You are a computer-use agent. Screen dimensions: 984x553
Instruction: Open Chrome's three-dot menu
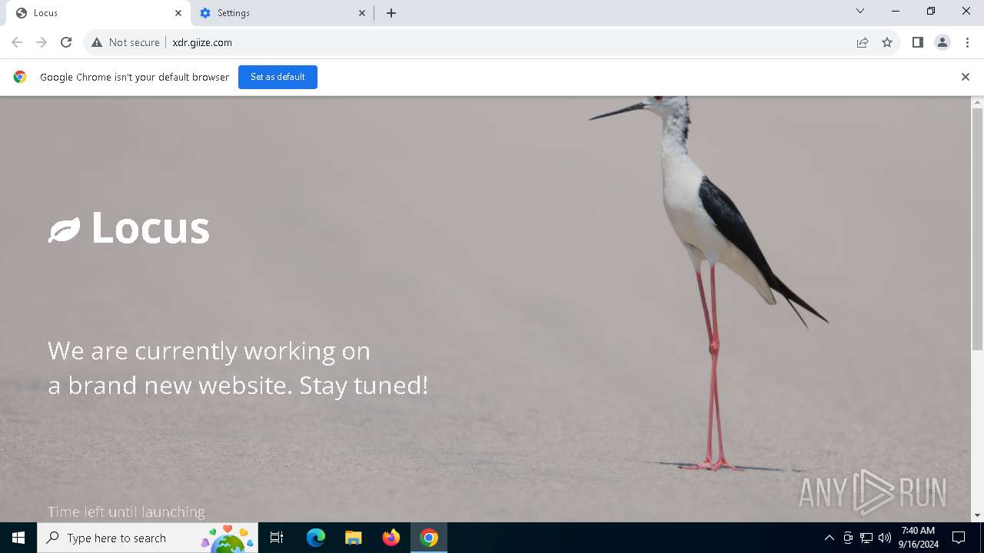[x=967, y=42]
